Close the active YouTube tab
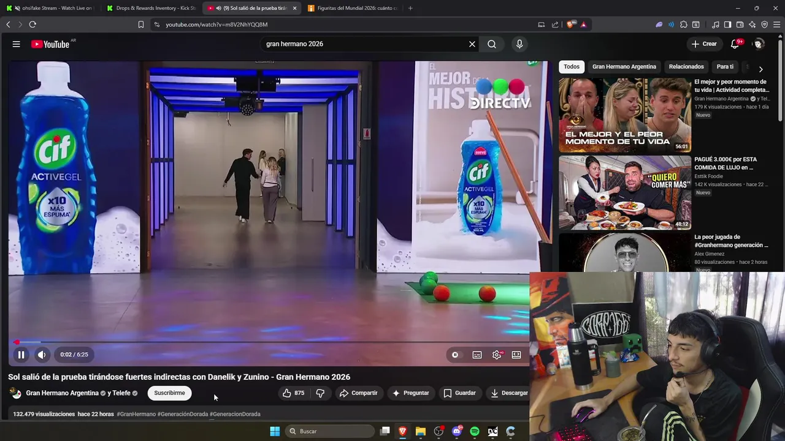785x441 pixels. pyautogui.click(x=295, y=8)
